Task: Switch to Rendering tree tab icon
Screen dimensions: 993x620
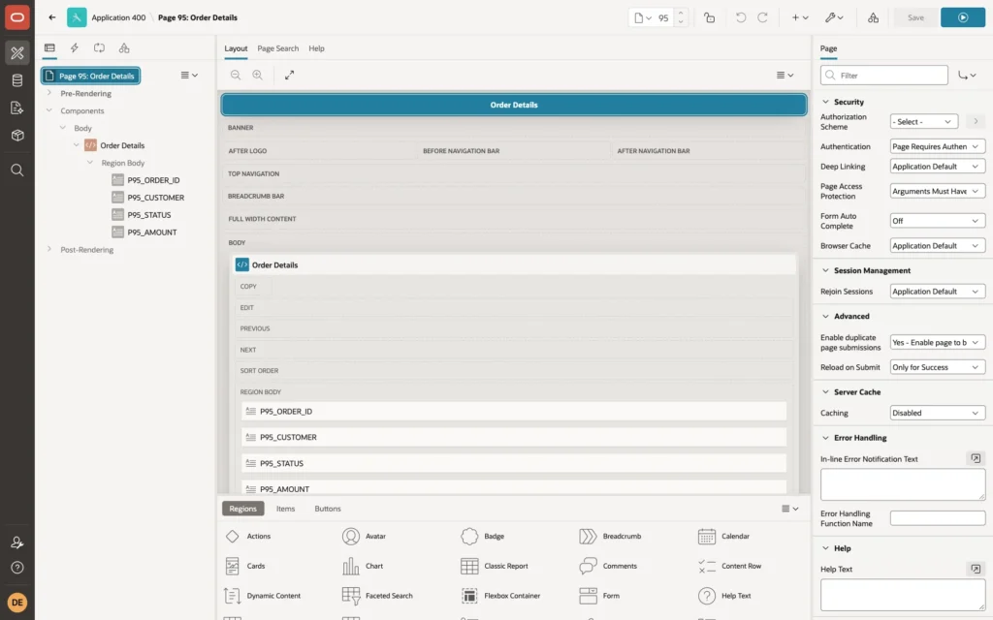Action: (x=49, y=48)
